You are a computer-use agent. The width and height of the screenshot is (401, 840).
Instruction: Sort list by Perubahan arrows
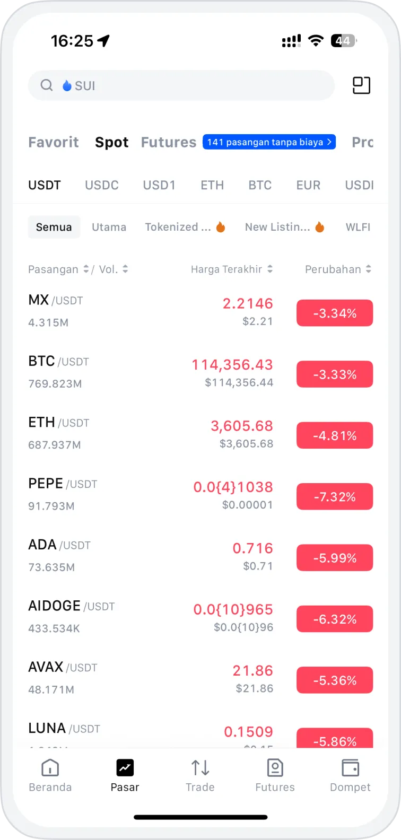point(369,269)
